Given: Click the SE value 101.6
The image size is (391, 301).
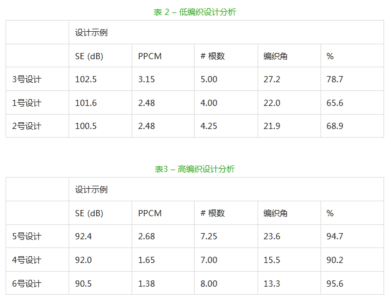Looking at the screenshot, I should (x=86, y=103).
